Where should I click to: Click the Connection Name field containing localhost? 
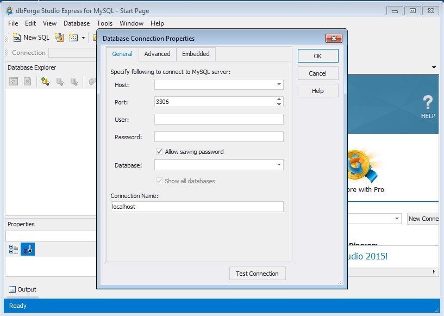pos(197,207)
